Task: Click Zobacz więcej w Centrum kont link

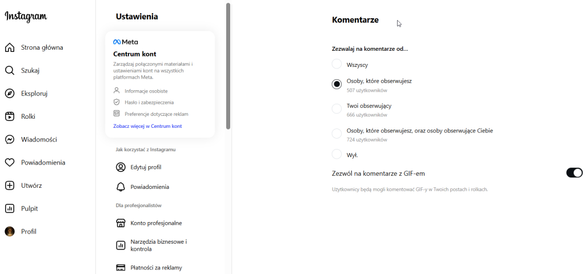Action: [x=147, y=126]
